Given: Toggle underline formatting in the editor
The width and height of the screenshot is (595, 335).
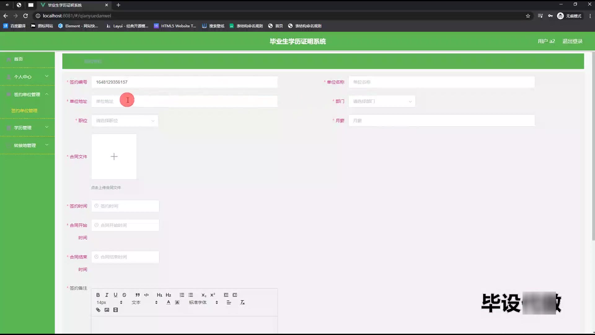Looking at the screenshot, I should (x=115, y=295).
